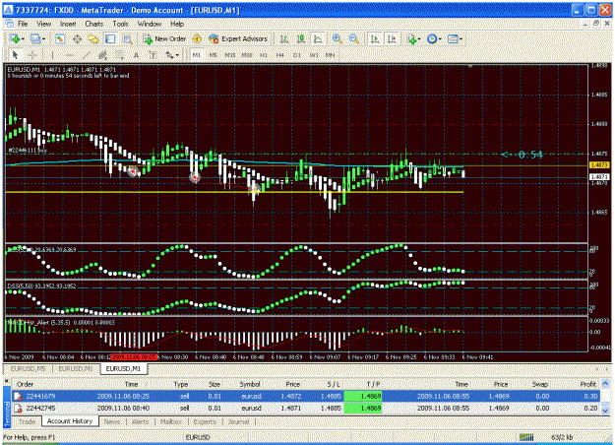This screenshot has width=615, height=445.
Task: Sort history by Order column header
Action: point(25,384)
